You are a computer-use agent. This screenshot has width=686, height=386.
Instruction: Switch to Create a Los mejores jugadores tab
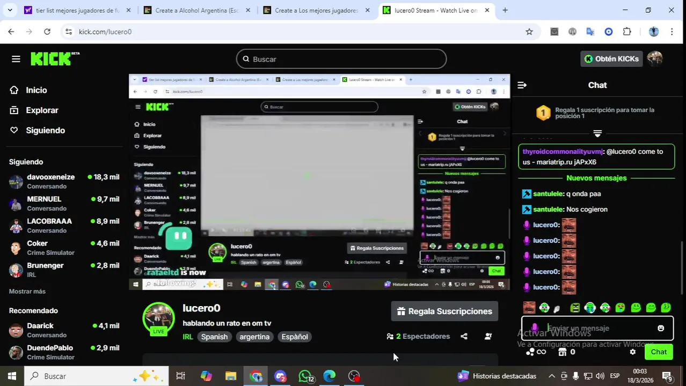317,10
